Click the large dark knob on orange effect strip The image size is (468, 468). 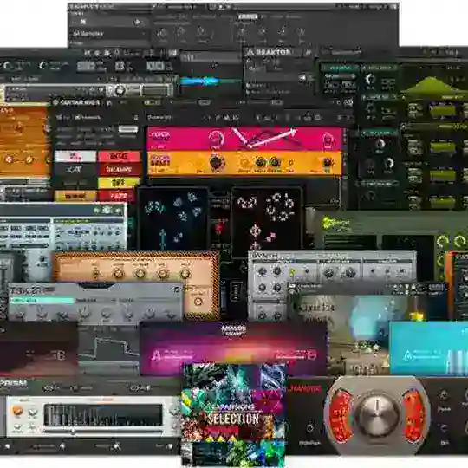click(x=217, y=163)
